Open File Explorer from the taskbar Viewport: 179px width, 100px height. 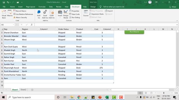point(72,97)
